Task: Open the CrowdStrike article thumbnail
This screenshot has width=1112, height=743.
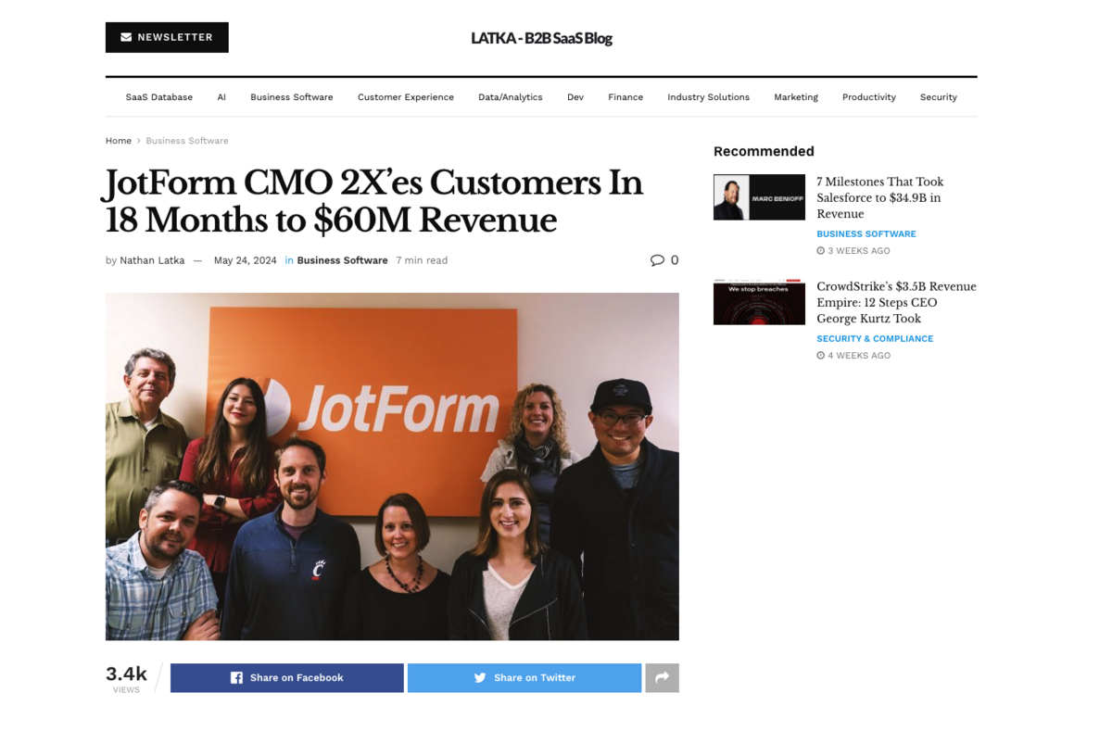Action: 759,301
